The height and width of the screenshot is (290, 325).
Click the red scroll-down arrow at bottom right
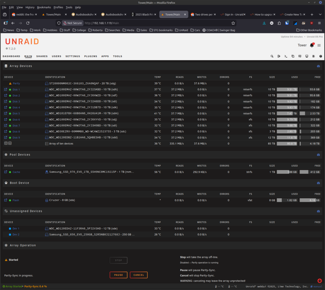(320, 281)
